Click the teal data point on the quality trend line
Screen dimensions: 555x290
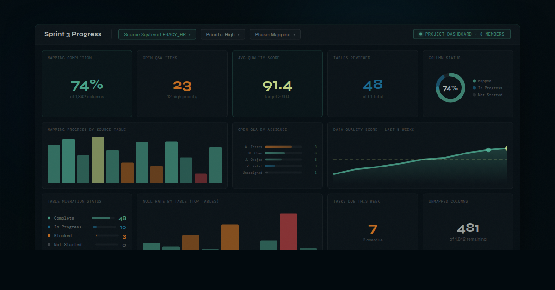[x=488, y=149]
